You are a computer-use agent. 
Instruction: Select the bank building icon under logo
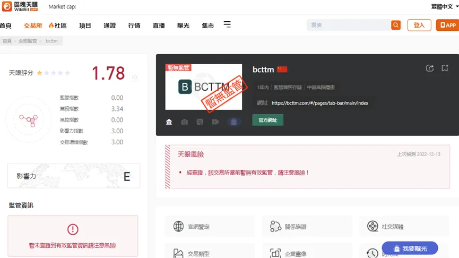169,122
